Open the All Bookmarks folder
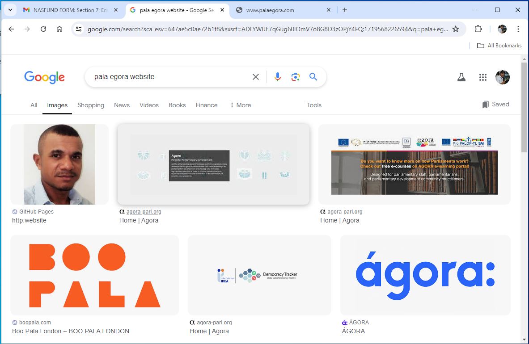 (x=499, y=46)
